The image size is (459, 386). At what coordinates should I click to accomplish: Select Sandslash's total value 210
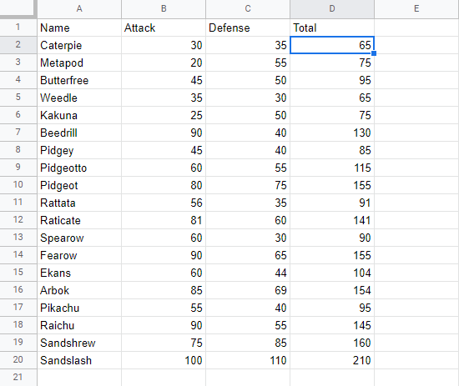(x=332, y=360)
